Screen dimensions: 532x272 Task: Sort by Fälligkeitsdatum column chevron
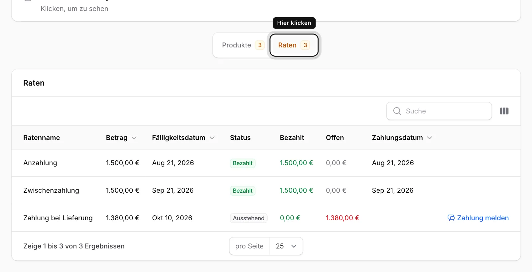[212, 138]
